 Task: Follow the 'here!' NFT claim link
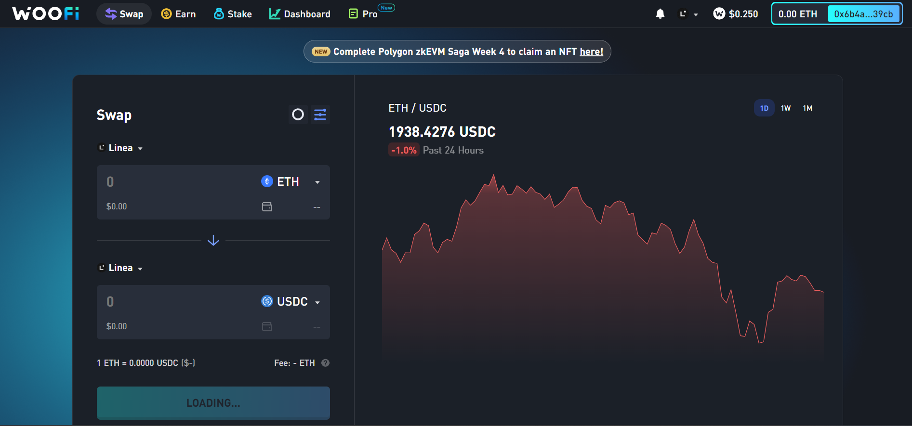pyautogui.click(x=591, y=52)
